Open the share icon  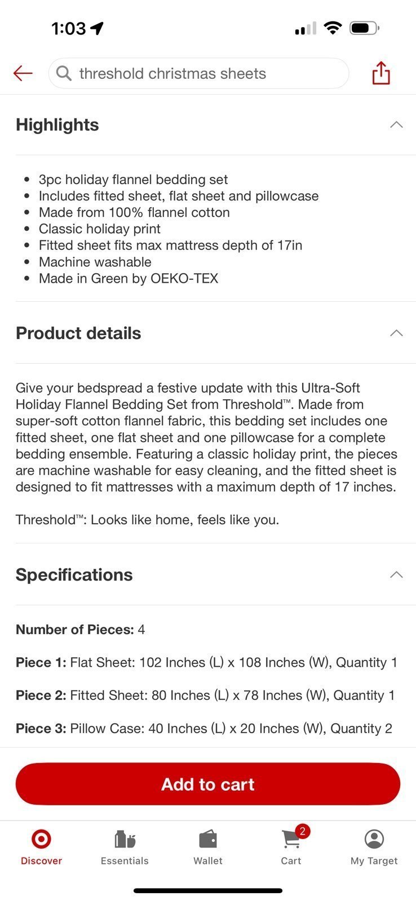coord(381,73)
